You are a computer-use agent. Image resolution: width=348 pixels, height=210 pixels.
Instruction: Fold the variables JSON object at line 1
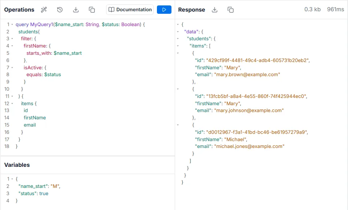pos(12,179)
